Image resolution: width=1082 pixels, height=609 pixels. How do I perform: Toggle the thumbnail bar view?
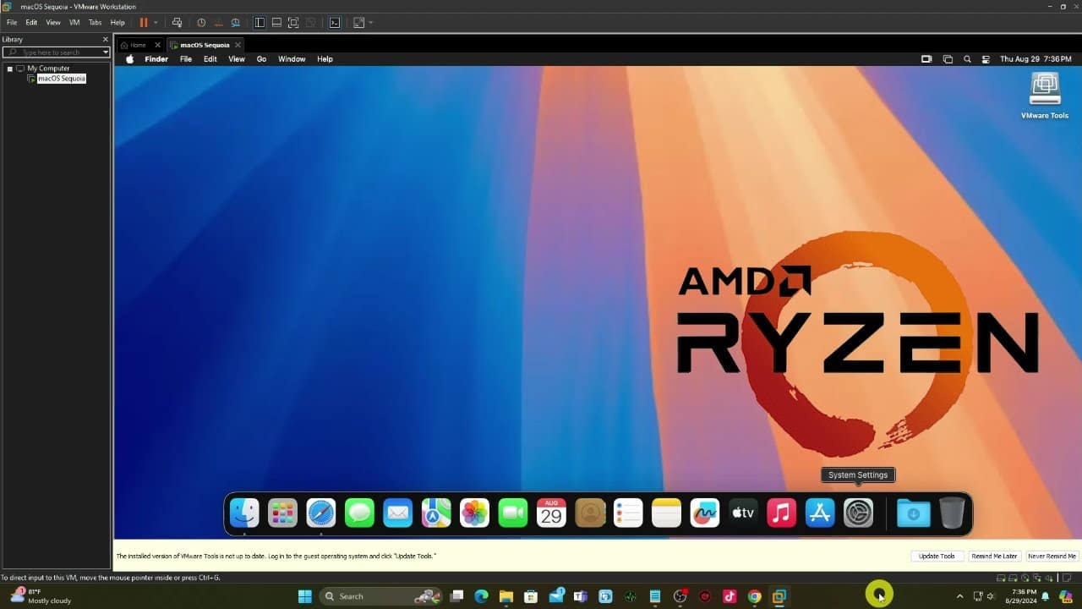276,23
